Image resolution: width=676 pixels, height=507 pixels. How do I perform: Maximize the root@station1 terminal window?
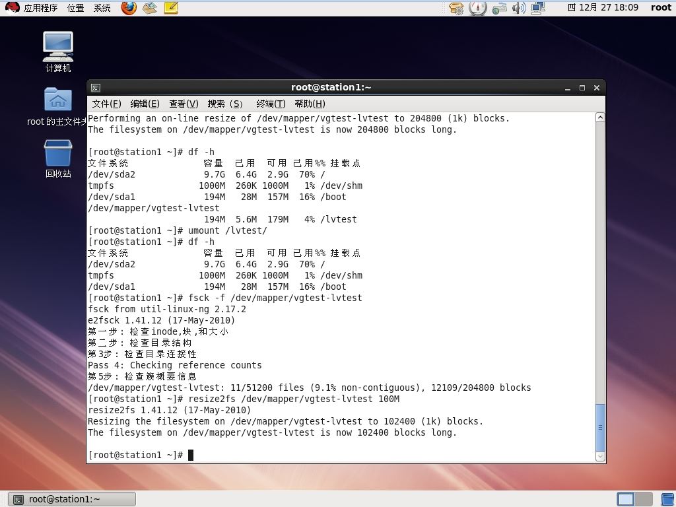pos(582,88)
